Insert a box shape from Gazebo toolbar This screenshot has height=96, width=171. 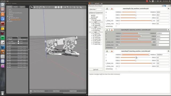tap(56, 7)
